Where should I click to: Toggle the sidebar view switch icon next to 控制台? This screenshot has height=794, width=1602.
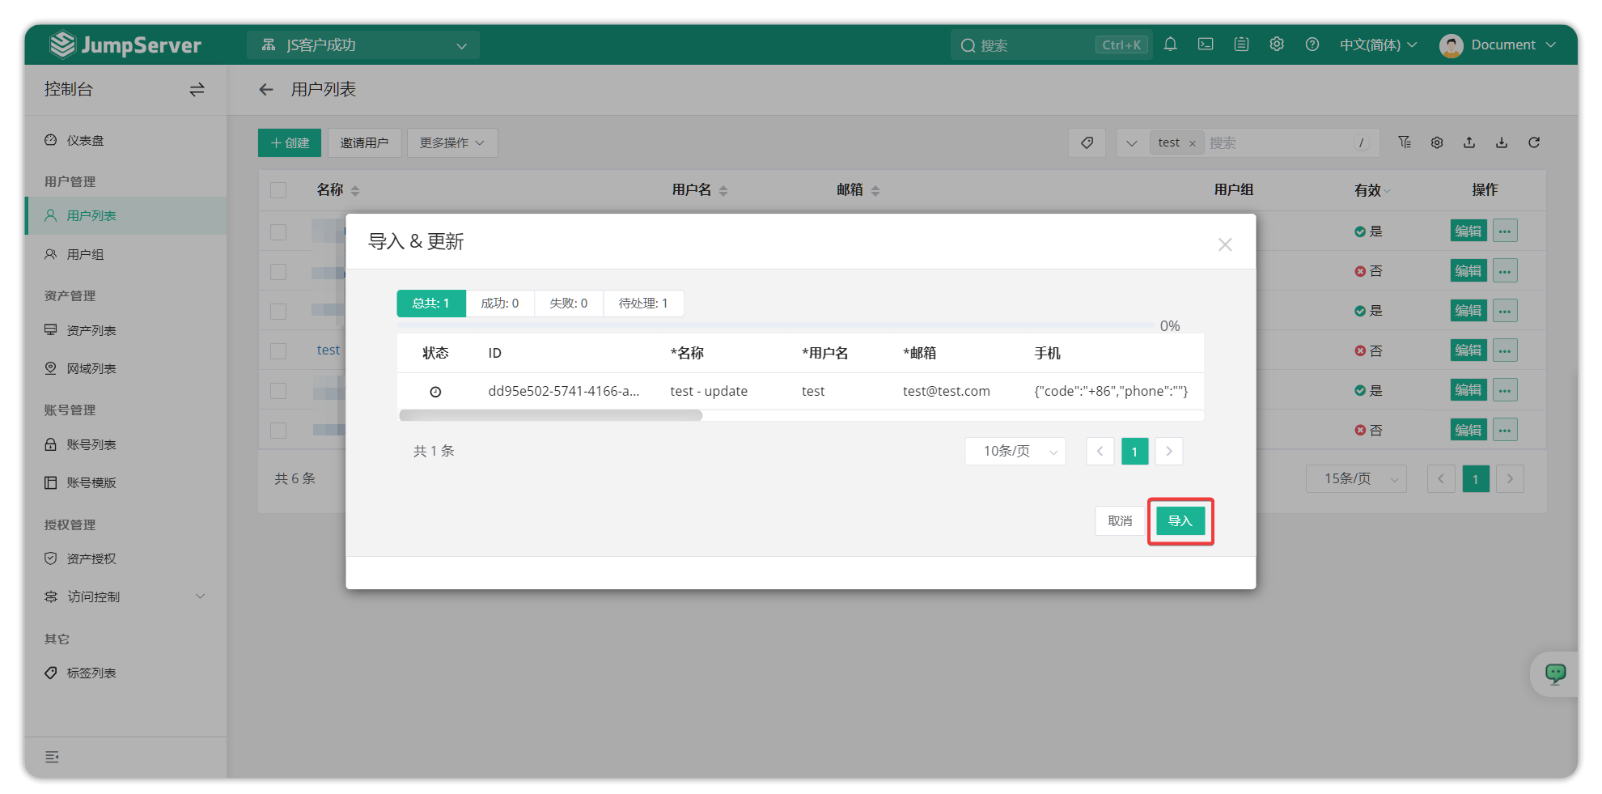(197, 90)
